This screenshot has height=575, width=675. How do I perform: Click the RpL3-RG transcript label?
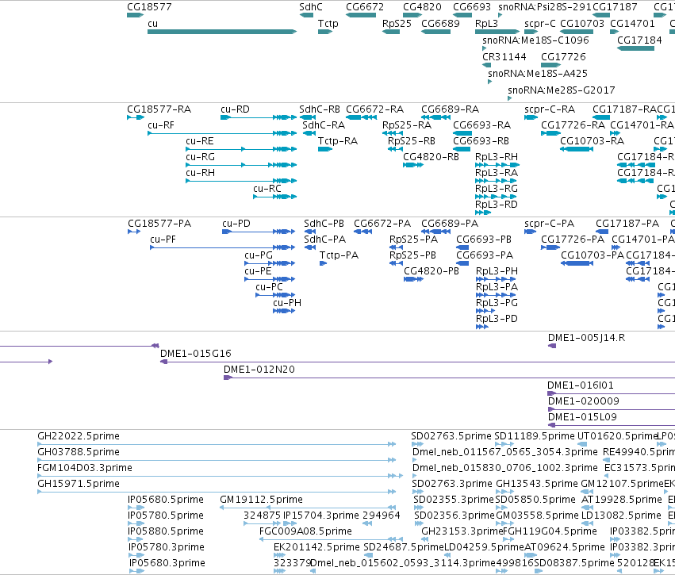(x=497, y=189)
